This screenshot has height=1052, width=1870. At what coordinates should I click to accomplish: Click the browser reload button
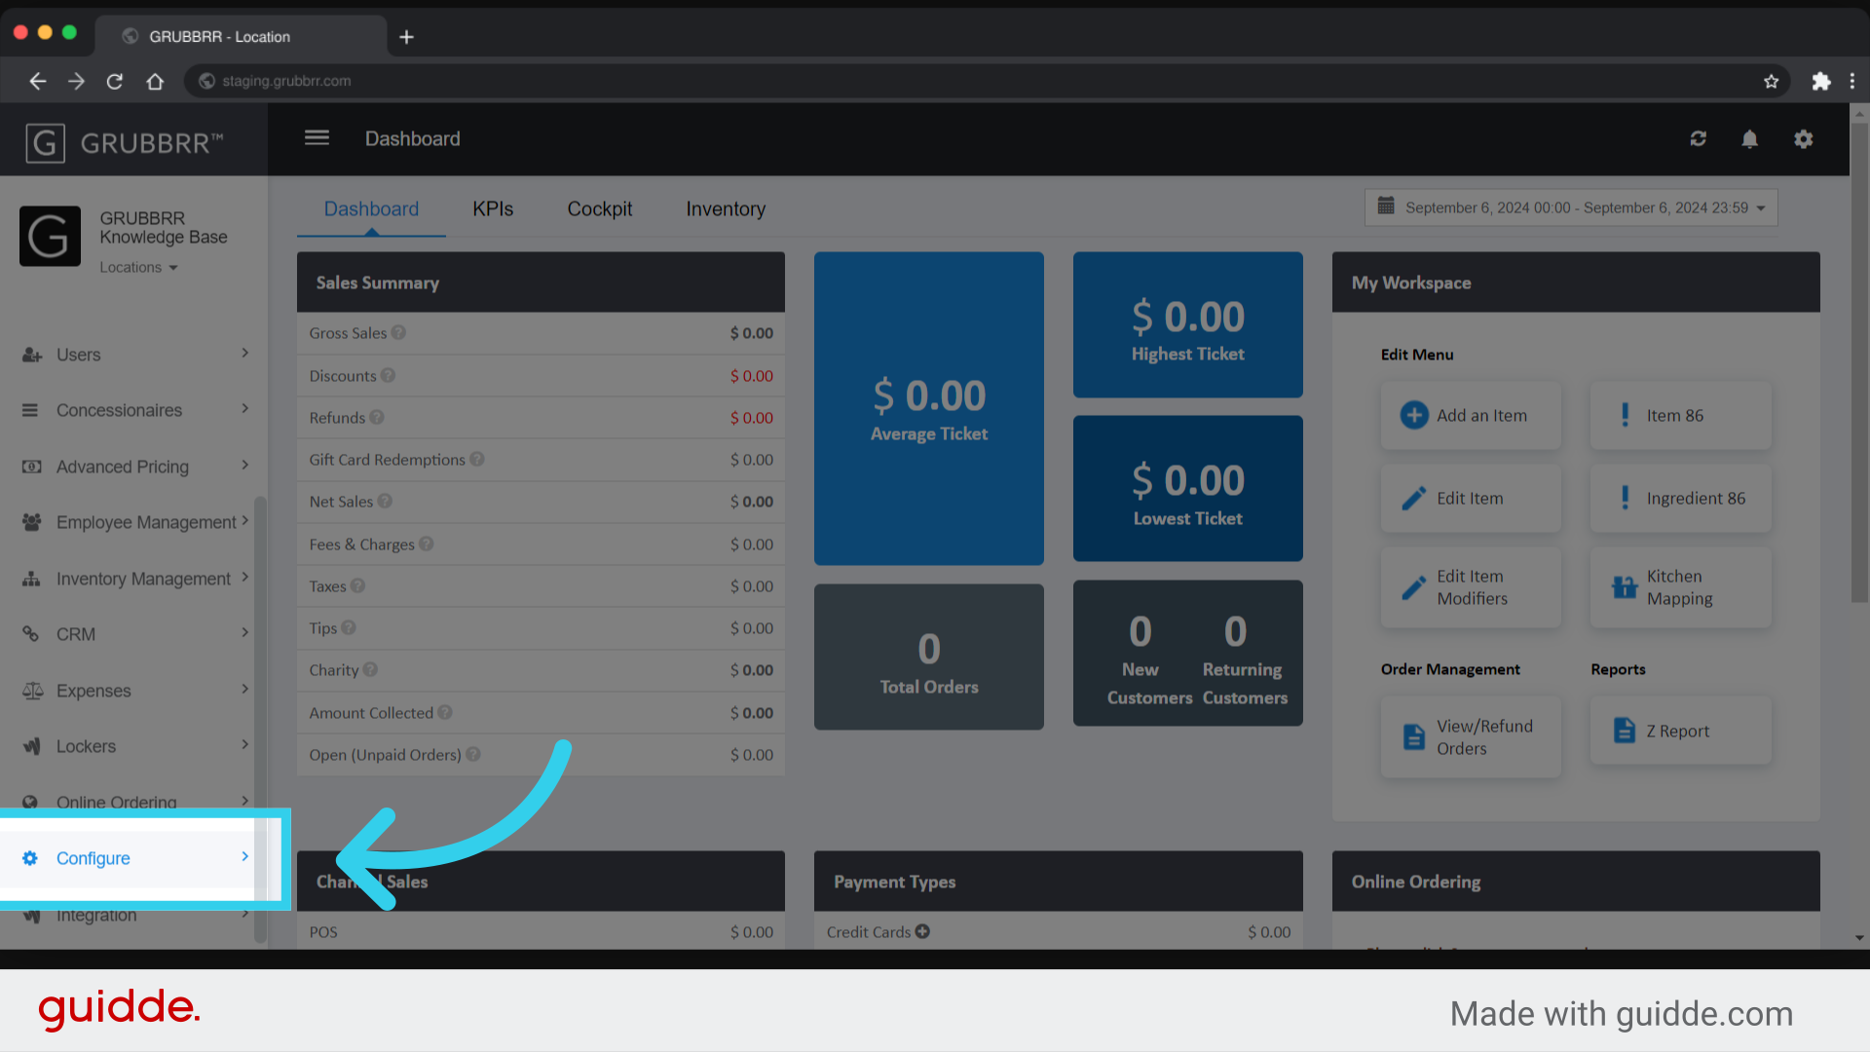click(115, 81)
